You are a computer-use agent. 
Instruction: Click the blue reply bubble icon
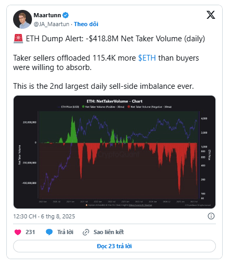point(49,232)
